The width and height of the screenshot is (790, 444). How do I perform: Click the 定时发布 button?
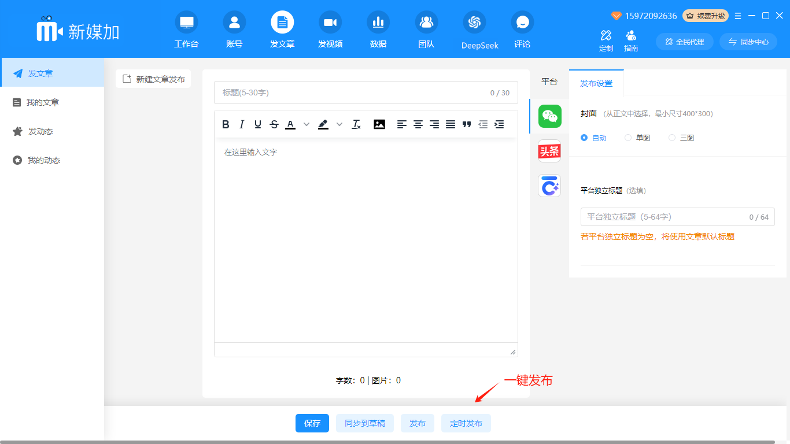[466, 423]
